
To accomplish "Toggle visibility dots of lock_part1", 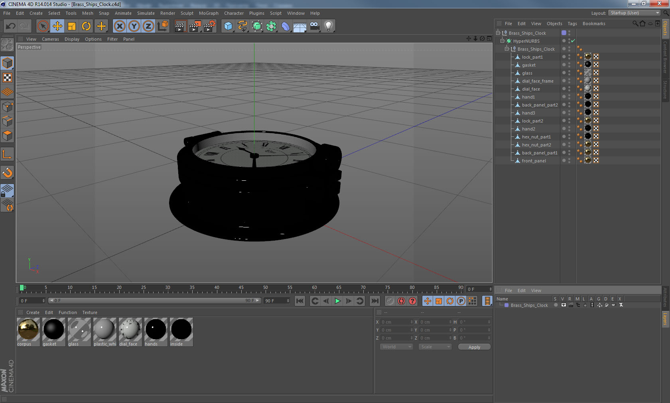I will tap(569, 57).
